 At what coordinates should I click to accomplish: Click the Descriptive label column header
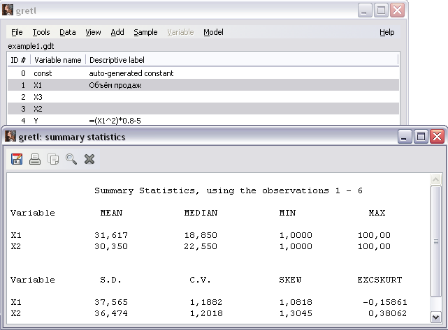(x=242, y=60)
